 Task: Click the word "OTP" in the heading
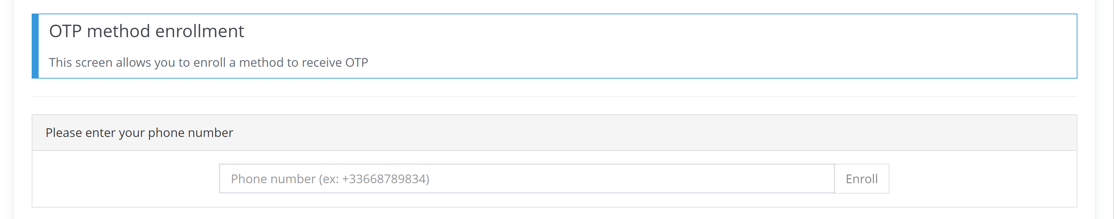click(65, 31)
